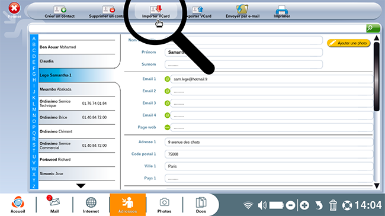The height and width of the screenshot is (216, 385).
Task: Delete the contact via Supprimer un contact
Action: (x=106, y=12)
